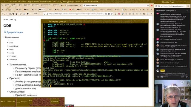Open the Закладки menu
This screenshot has width=191, height=107.
(36, 5)
